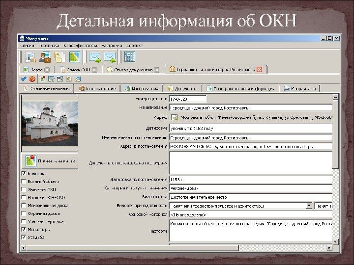Click the Категория field reading Региональная
Image resolution: width=354 pixels, height=265 pixels.
coord(251,188)
